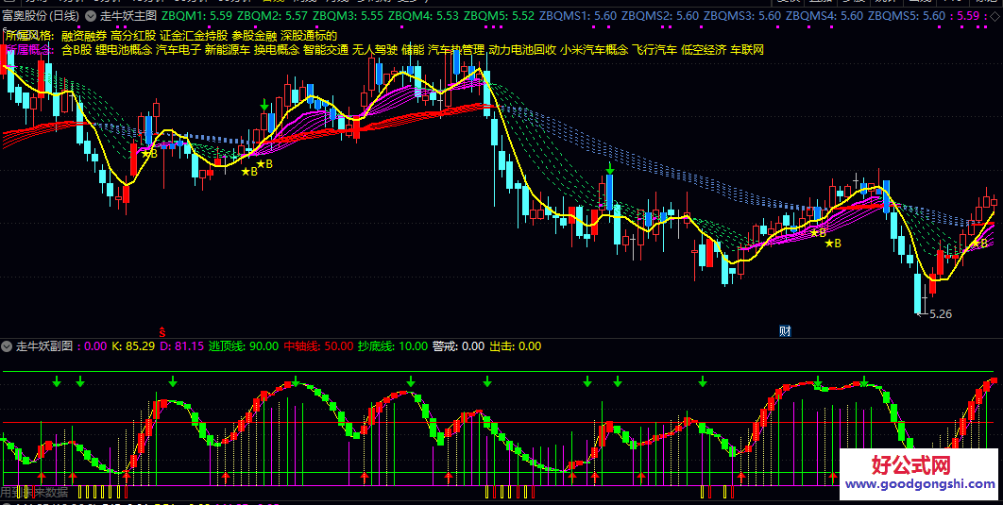Viewport: 1003px width, 505px height.
Task: Open the 动力电池回收 concept tag
Action: [x=522, y=50]
